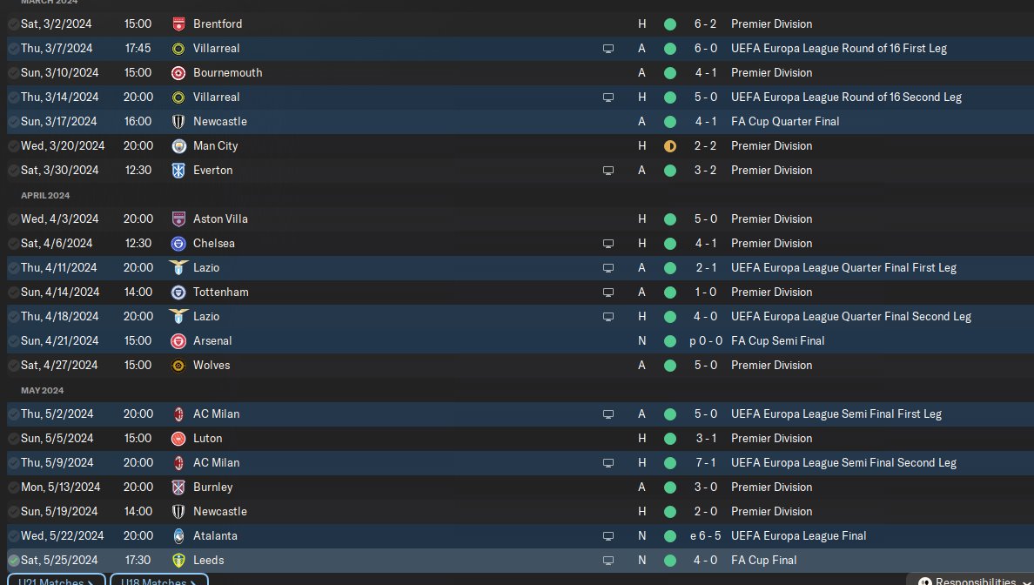The height and width of the screenshot is (585, 1034).
Task: Open the Villarreal link on 3/7/2024
Action: click(x=217, y=48)
